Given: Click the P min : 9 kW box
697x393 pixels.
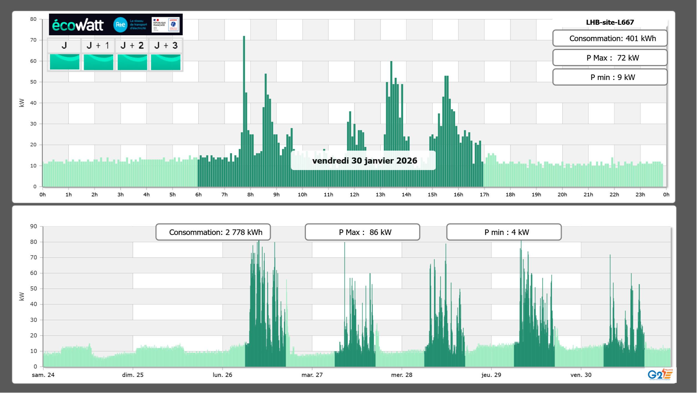Looking at the screenshot, I should click(x=610, y=77).
